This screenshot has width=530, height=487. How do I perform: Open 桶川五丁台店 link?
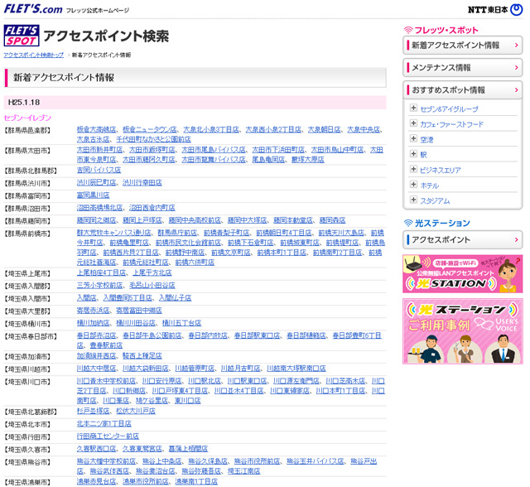pyautogui.click(x=182, y=323)
